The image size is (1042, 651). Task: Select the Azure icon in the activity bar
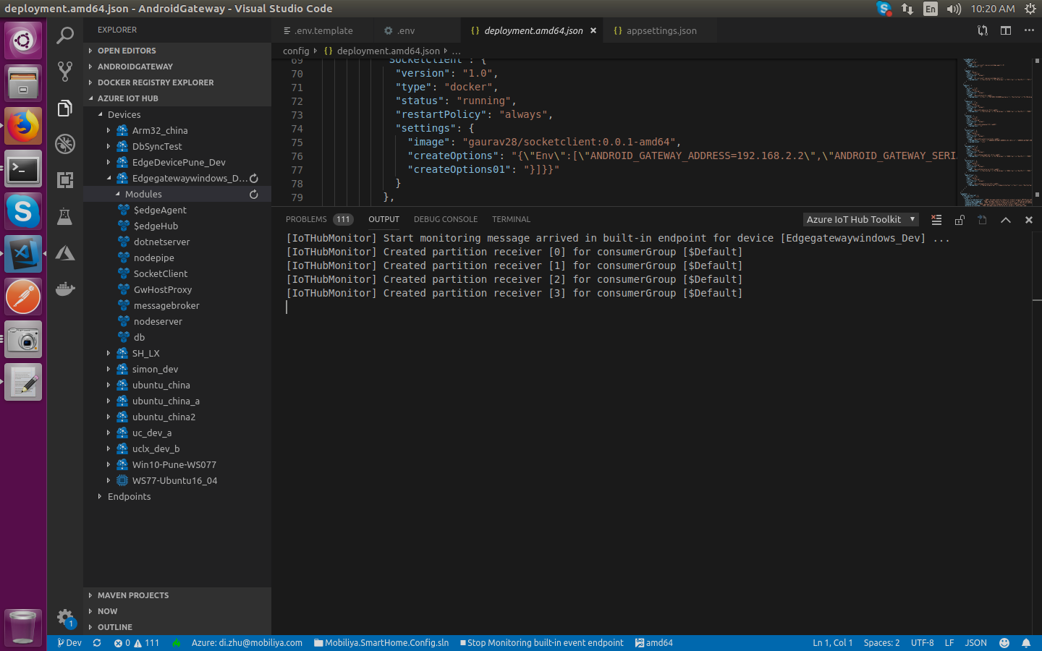(x=65, y=253)
